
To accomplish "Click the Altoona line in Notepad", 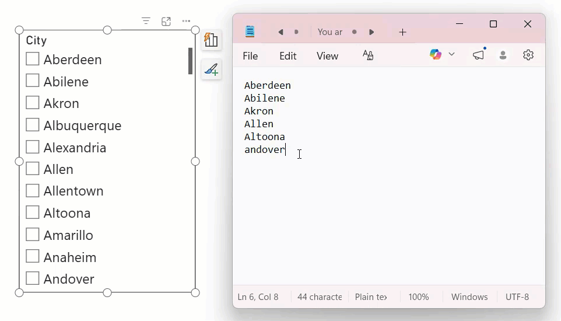I will pyautogui.click(x=265, y=137).
